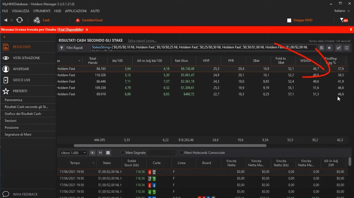Viewport: 354px width, 198px height.
Task: Click the save filter floppy disk icon
Action: pos(322,48)
